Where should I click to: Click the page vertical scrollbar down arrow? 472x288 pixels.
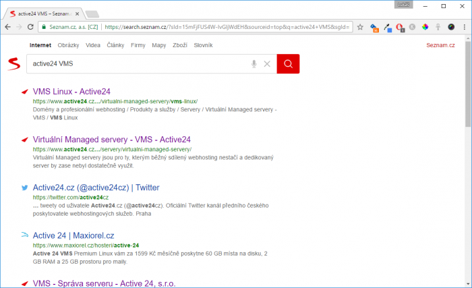point(468,284)
